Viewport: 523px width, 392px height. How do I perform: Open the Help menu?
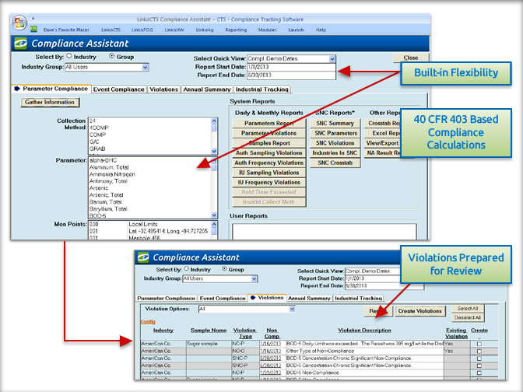click(x=321, y=30)
